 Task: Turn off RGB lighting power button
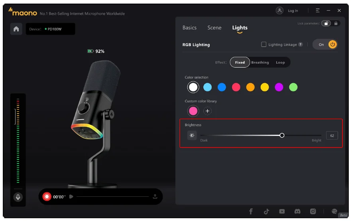332,45
